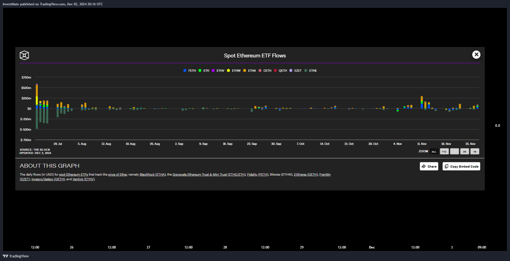Click the 19. Aug x-axis label
Viewport: 510px width, 261px height.
130,144
